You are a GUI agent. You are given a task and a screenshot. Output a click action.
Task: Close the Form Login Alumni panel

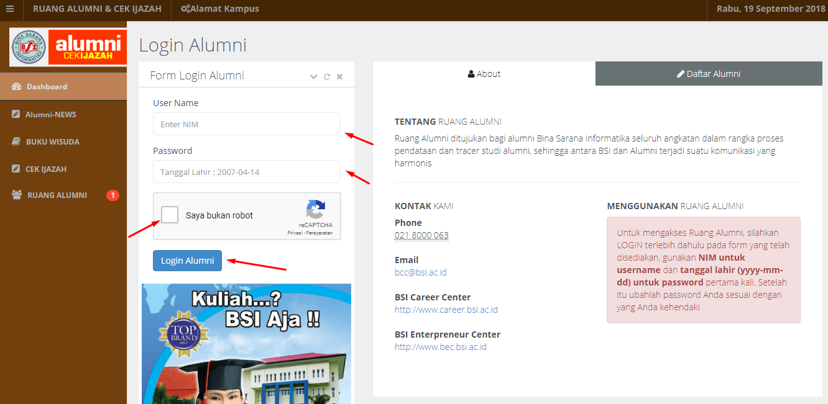tap(339, 77)
